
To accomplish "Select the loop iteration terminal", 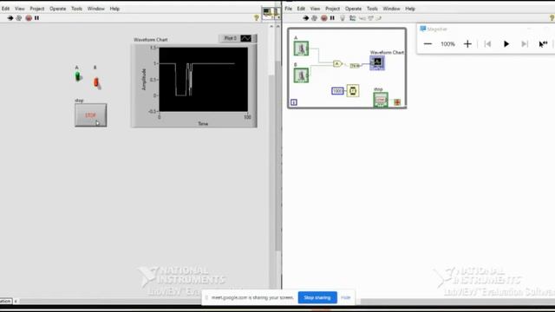I will [294, 102].
